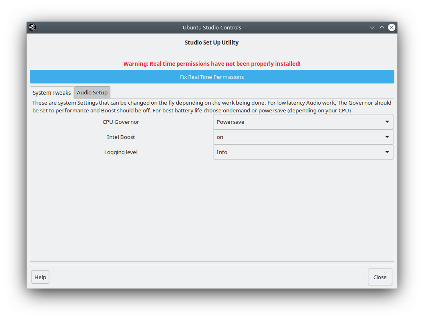
Task: Select the System Tweaks tab
Action: point(52,93)
